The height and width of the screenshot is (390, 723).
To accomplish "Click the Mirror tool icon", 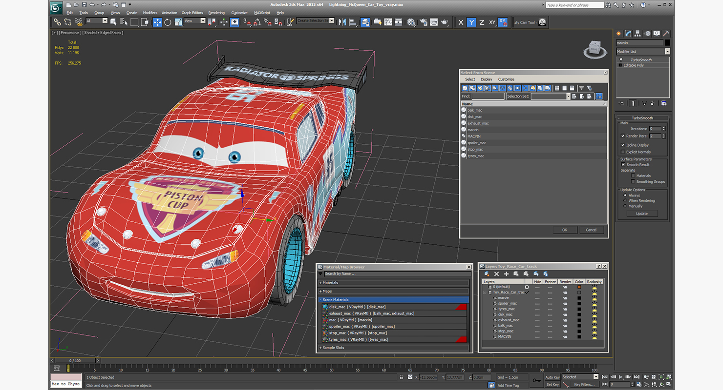I will [x=342, y=22].
